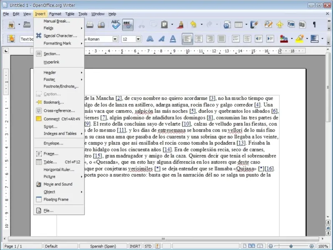Image resolution: width=333 pixels, height=250 pixels.
Task: Click the Gallery icon in toolbar
Action: pyautogui.click(x=291, y=25)
